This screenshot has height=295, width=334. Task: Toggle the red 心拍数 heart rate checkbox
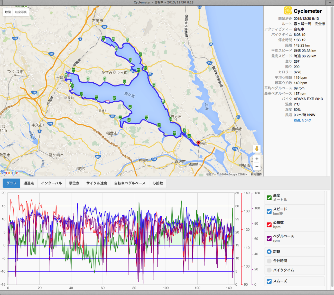click(x=269, y=225)
